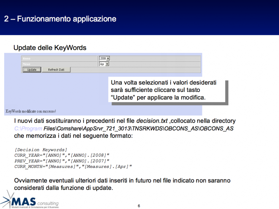Click the slide title 'Funzionamento applicazione'
This screenshot has width=279, height=209.
point(60,19)
